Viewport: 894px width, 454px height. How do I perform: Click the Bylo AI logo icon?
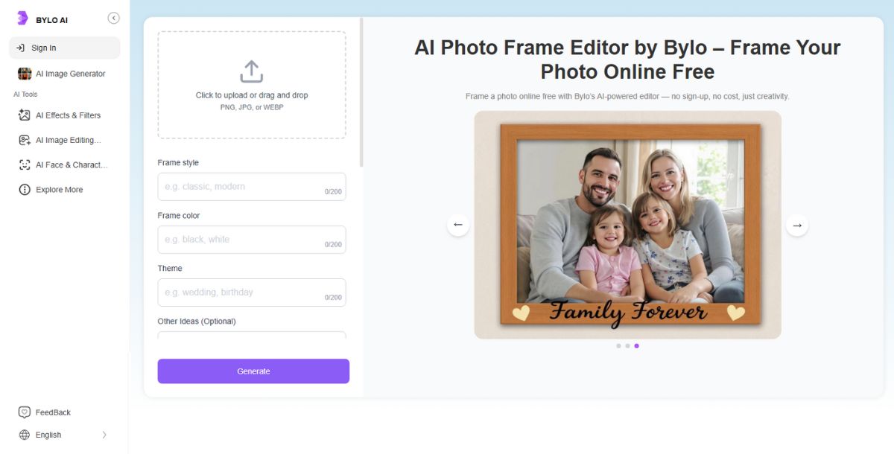(22, 19)
